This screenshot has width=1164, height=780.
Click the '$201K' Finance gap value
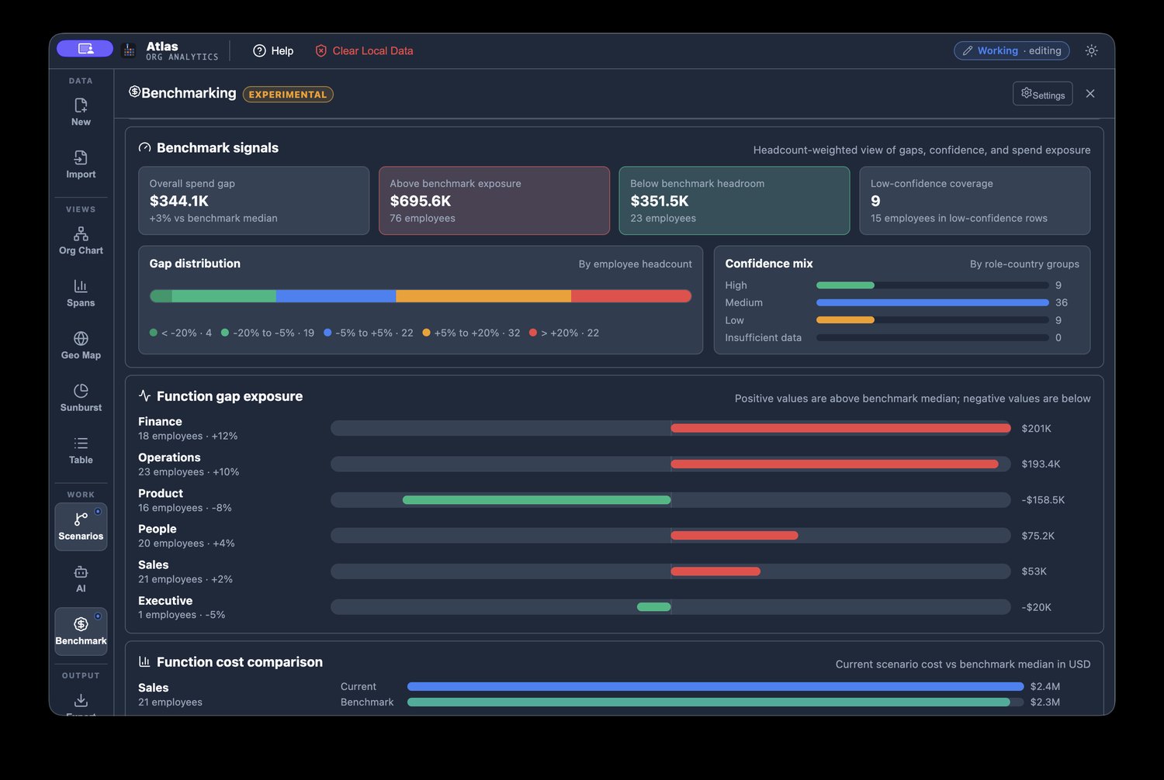click(1037, 428)
